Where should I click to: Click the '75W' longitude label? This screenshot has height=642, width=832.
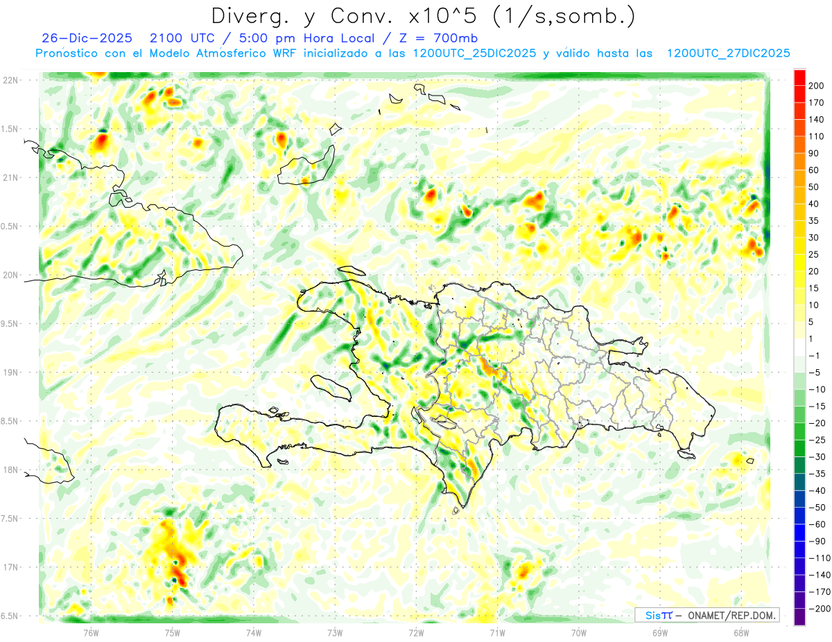click(x=173, y=632)
